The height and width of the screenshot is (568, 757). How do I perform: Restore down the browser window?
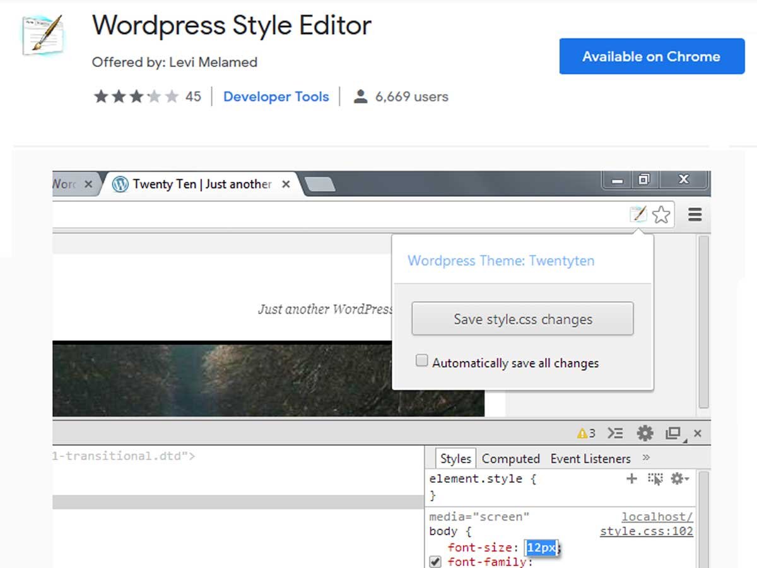[x=643, y=180]
